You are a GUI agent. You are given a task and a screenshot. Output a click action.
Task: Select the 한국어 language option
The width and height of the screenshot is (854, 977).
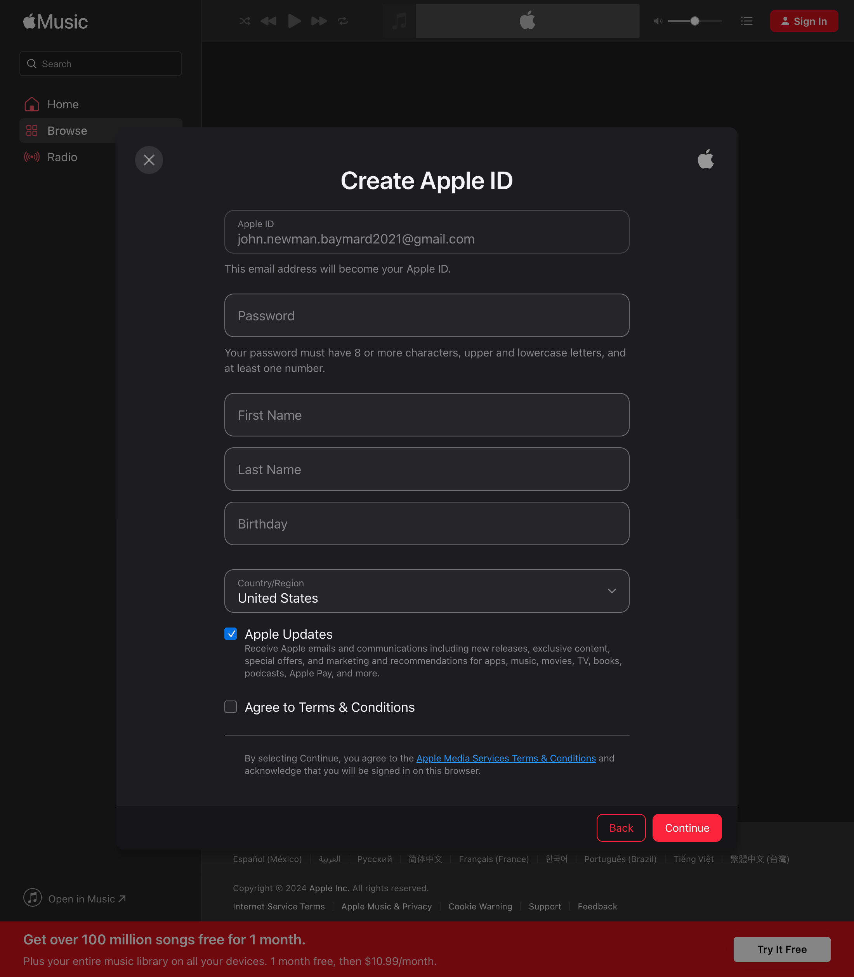point(555,859)
